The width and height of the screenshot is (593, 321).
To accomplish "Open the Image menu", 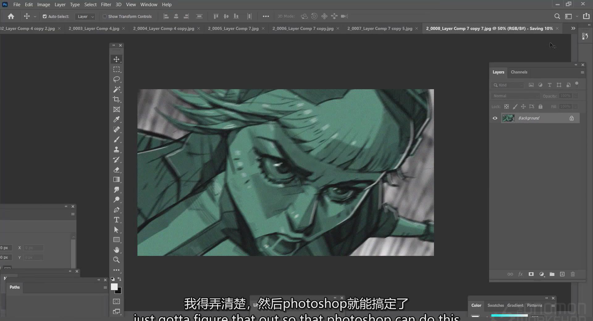I will (44, 5).
